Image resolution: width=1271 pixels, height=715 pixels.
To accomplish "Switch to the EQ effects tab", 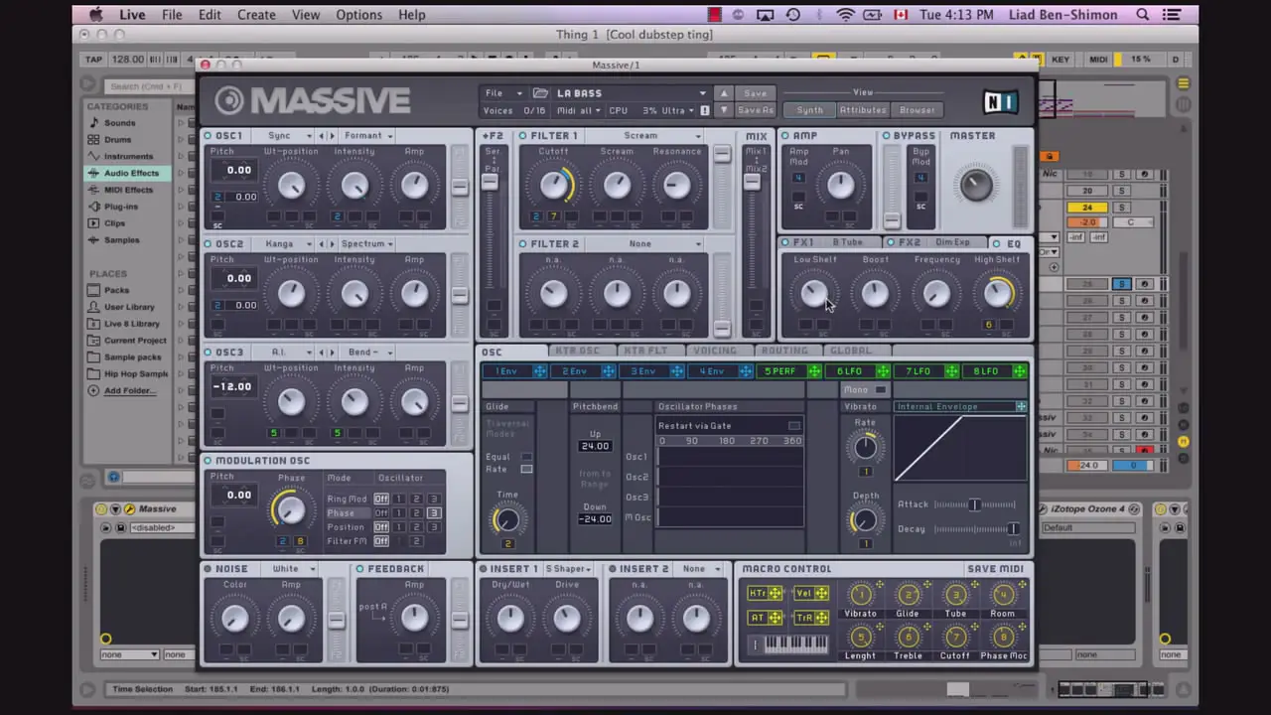I will [x=1011, y=243].
